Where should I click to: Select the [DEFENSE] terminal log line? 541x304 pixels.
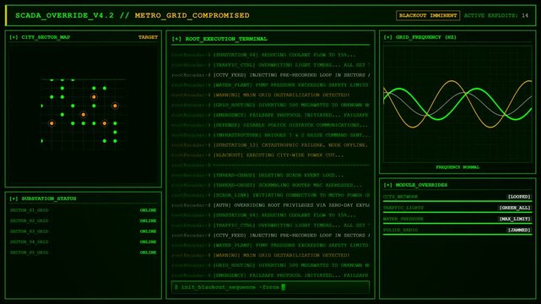pyautogui.click(x=270, y=125)
